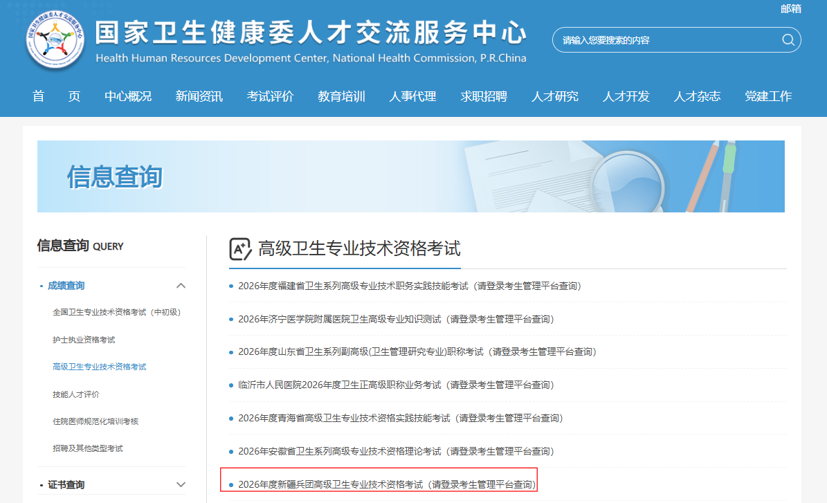This screenshot has width=827, height=503.
Task: Choose 住院医师规范化培训考核 in the sidebar
Action: pos(96,421)
